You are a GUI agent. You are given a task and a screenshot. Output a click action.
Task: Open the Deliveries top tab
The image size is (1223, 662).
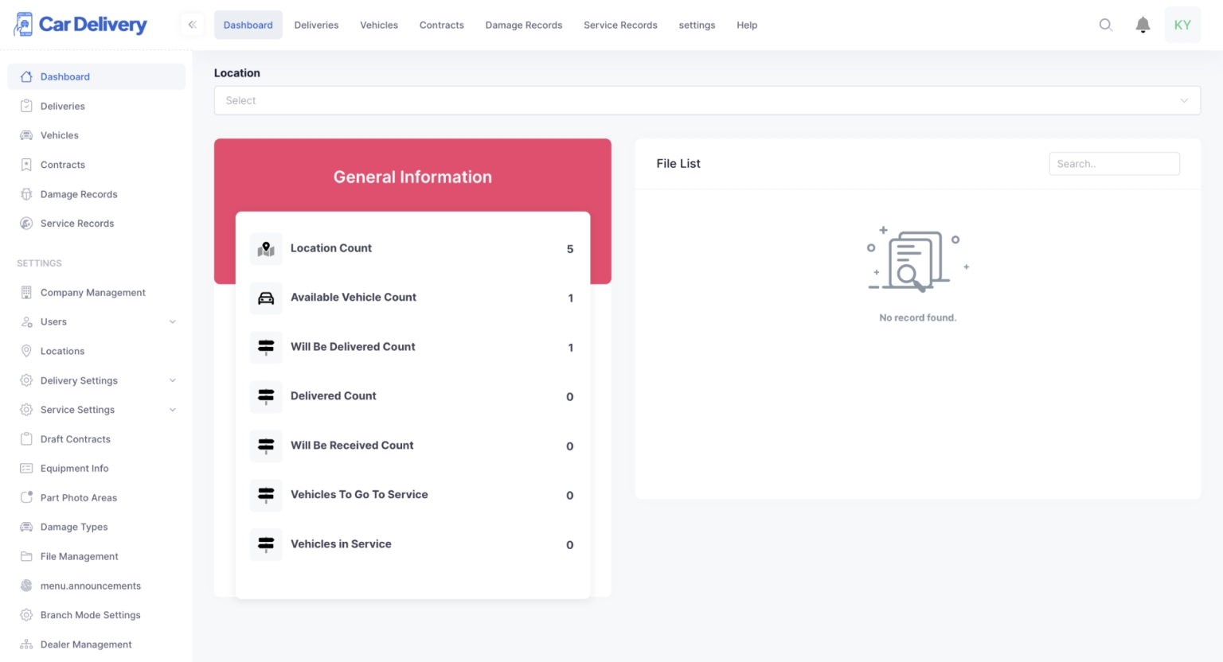(316, 25)
